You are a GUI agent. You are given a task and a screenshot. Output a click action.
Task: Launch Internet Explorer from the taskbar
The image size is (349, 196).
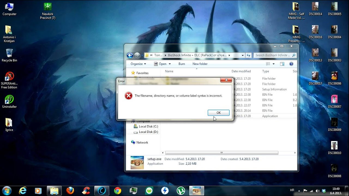point(23,191)
